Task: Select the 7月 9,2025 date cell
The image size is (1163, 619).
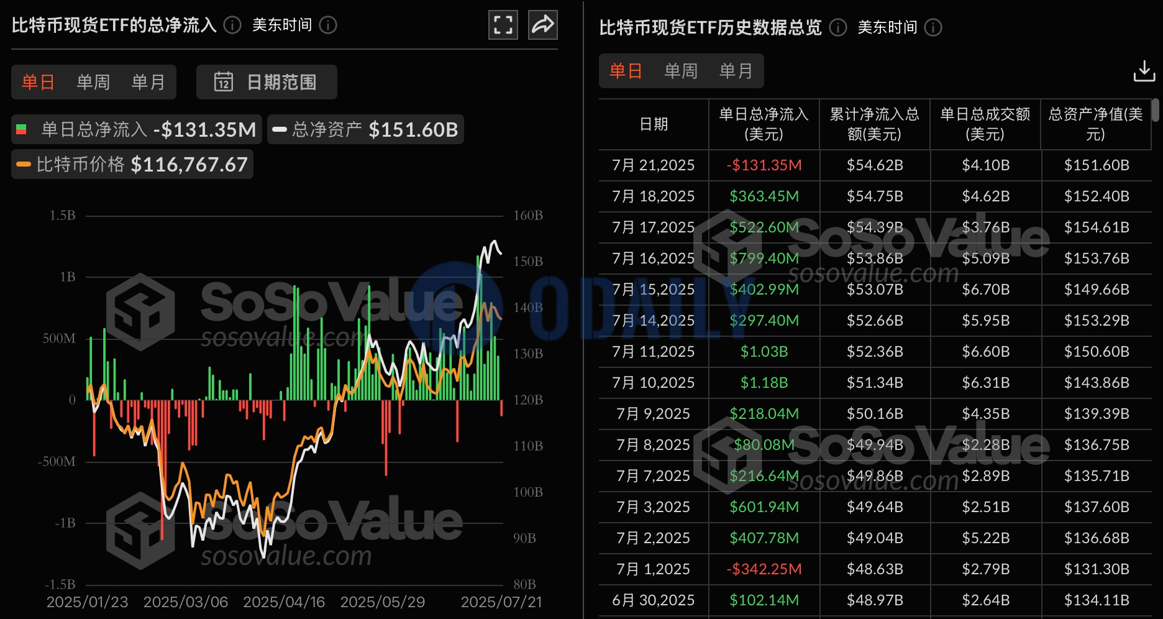Action: pos(654,414)
